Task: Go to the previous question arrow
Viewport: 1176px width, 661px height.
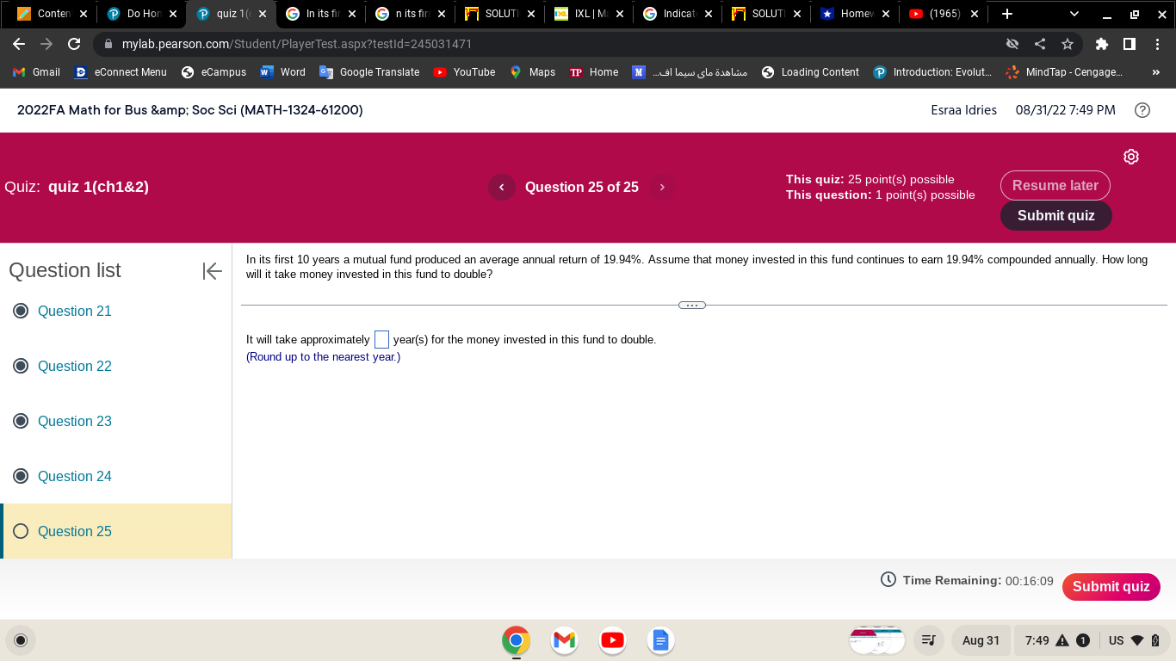Action: 502,188
